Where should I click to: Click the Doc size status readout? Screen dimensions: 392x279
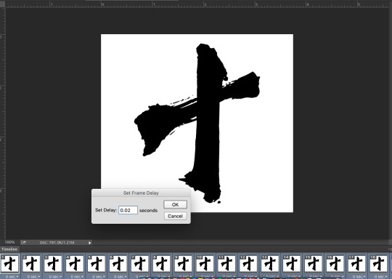pos(57,243)
